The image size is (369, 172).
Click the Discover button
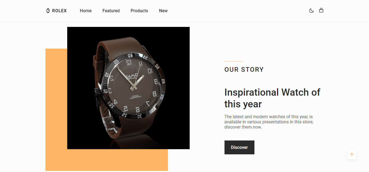click(239, 147)
